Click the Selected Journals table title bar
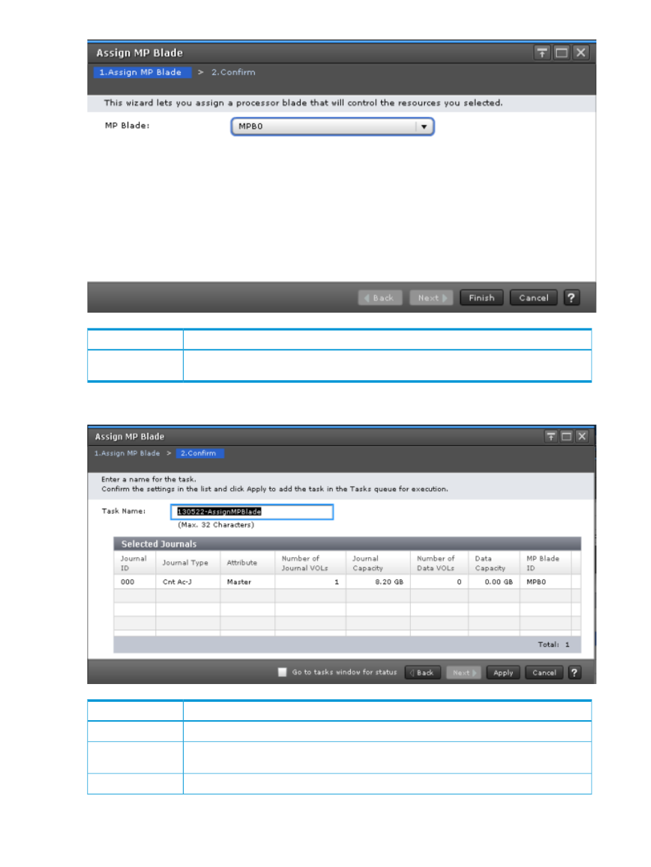 (x=347, y=544)
